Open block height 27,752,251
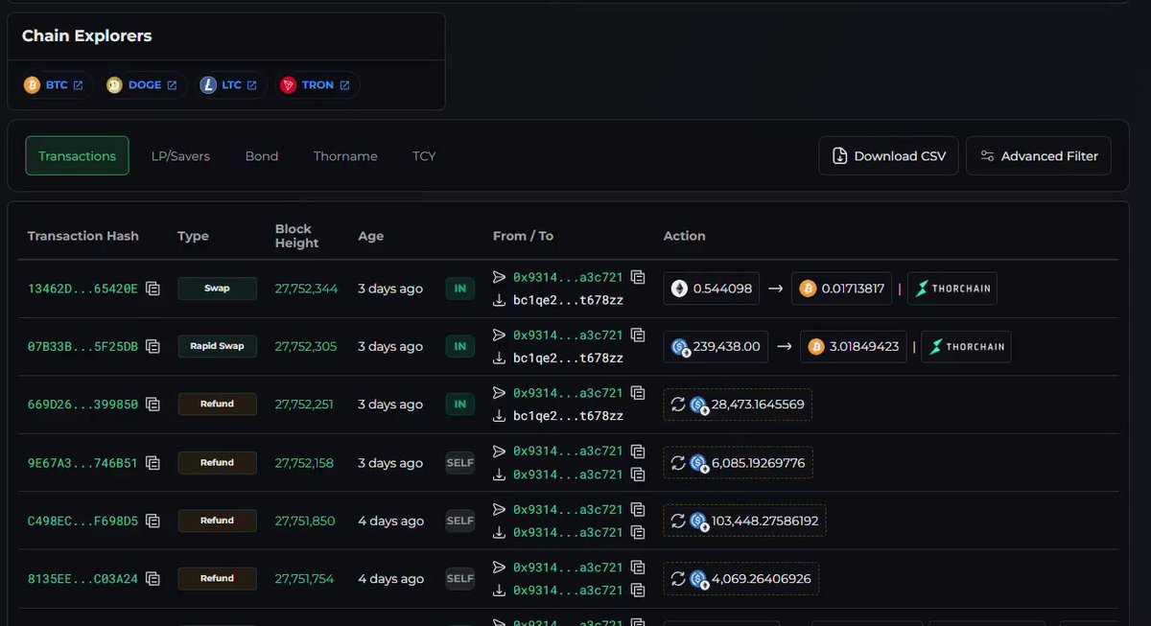The height and width of the screenshot is (626, 1151). pyautogui.click(x=304, y=405)
